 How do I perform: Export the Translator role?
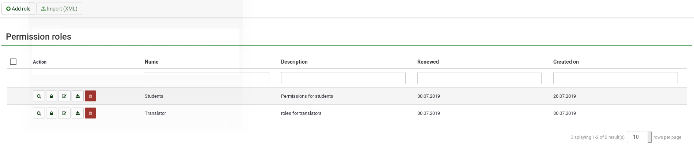pos(77,113)
